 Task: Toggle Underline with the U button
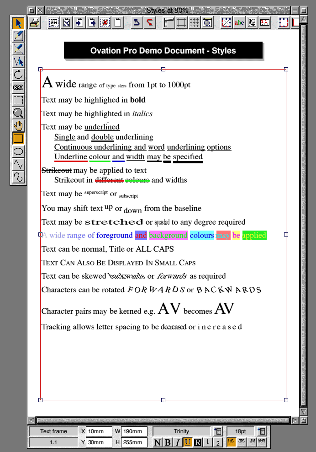188,442
